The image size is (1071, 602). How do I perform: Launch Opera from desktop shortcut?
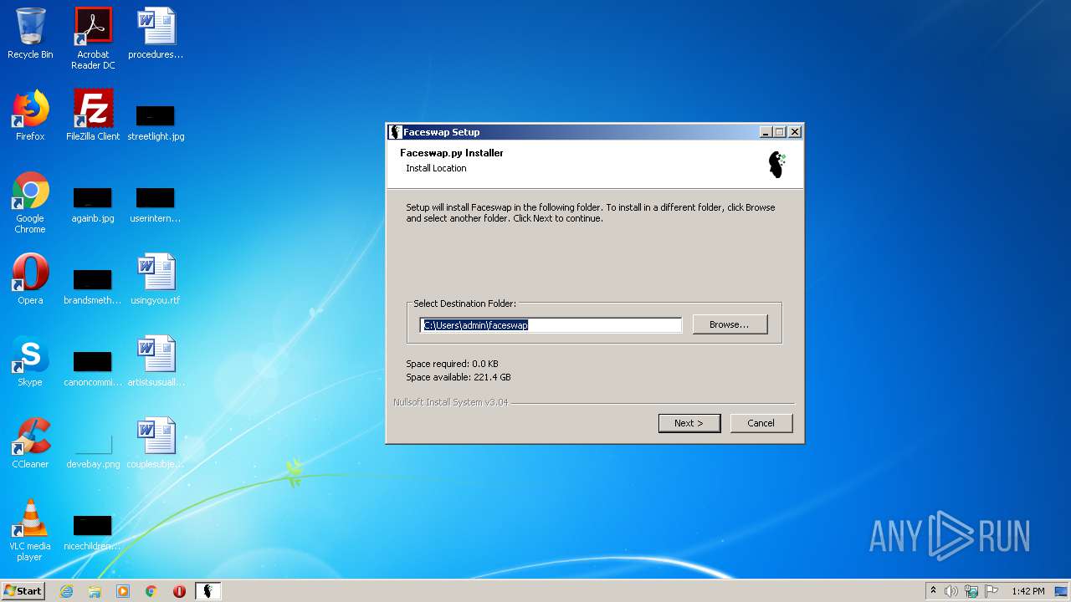[x=30, y=279]
